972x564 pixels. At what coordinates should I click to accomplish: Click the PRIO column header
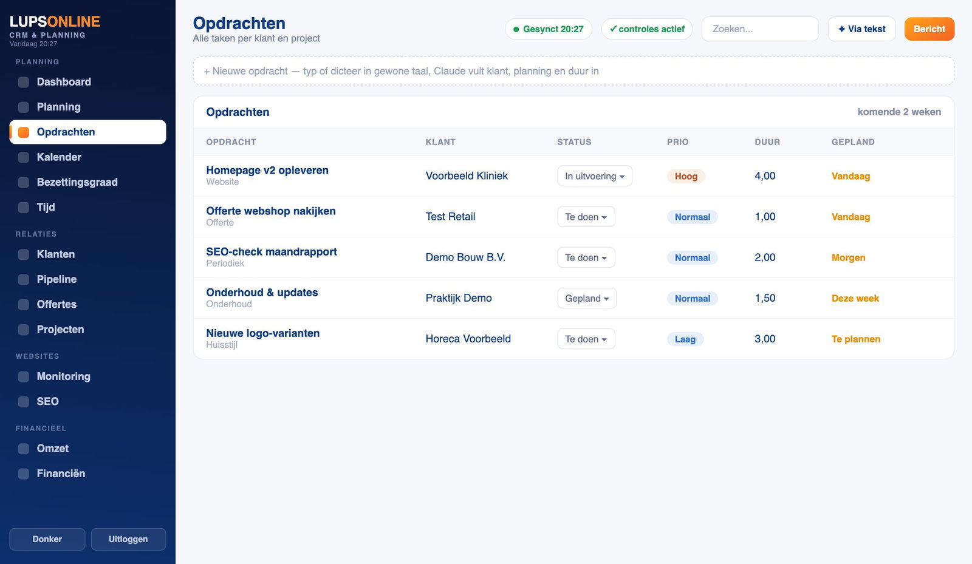678,142
